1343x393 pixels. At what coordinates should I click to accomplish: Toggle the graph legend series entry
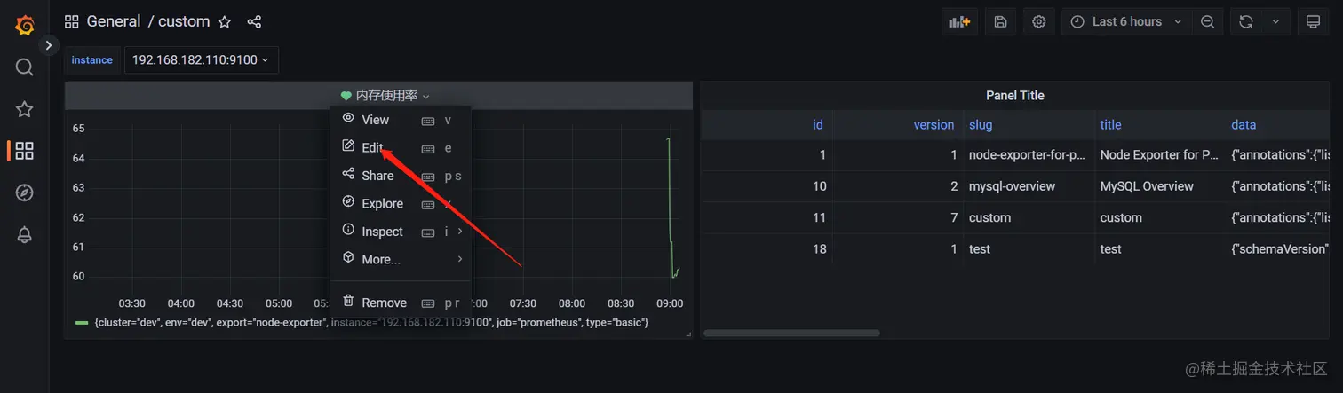tap(371, 323)
